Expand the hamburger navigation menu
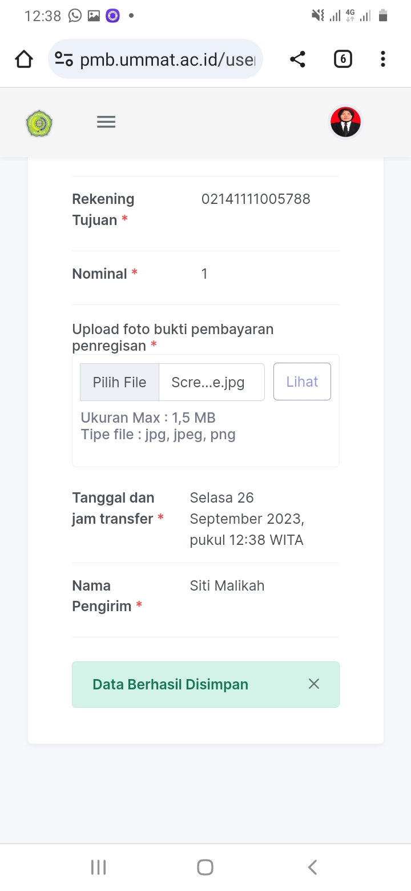 tap(106, 122)
